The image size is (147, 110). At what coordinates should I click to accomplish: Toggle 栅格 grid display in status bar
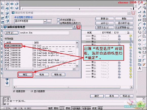point(56,108)
